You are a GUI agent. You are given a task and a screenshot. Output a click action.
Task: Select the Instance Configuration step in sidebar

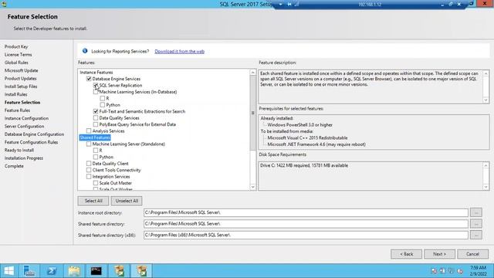pyautogui.click(x=26, y=118)
